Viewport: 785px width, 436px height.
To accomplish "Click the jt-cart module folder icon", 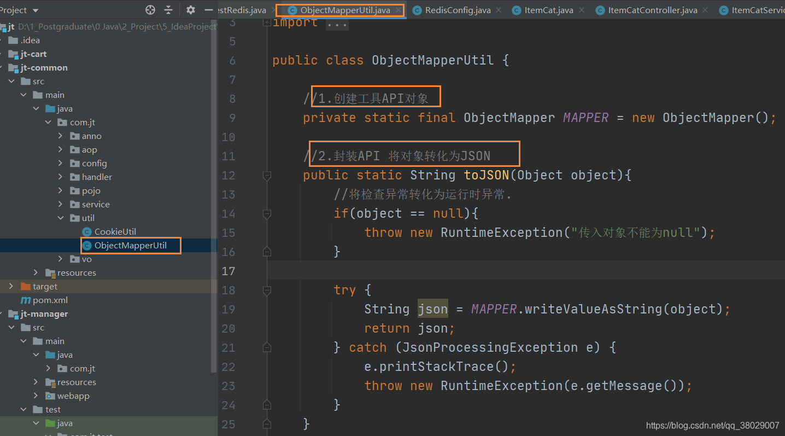I will pos(13,54).
